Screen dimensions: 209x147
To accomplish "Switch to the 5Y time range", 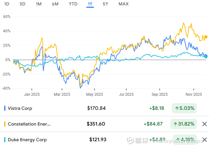I will point(105,4).
